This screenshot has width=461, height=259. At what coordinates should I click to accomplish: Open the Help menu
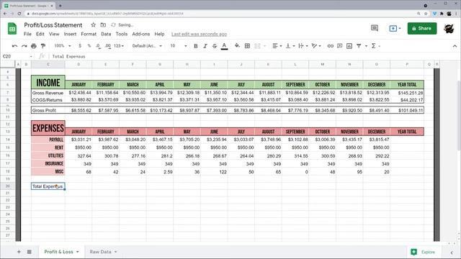(x=159, y=34)
